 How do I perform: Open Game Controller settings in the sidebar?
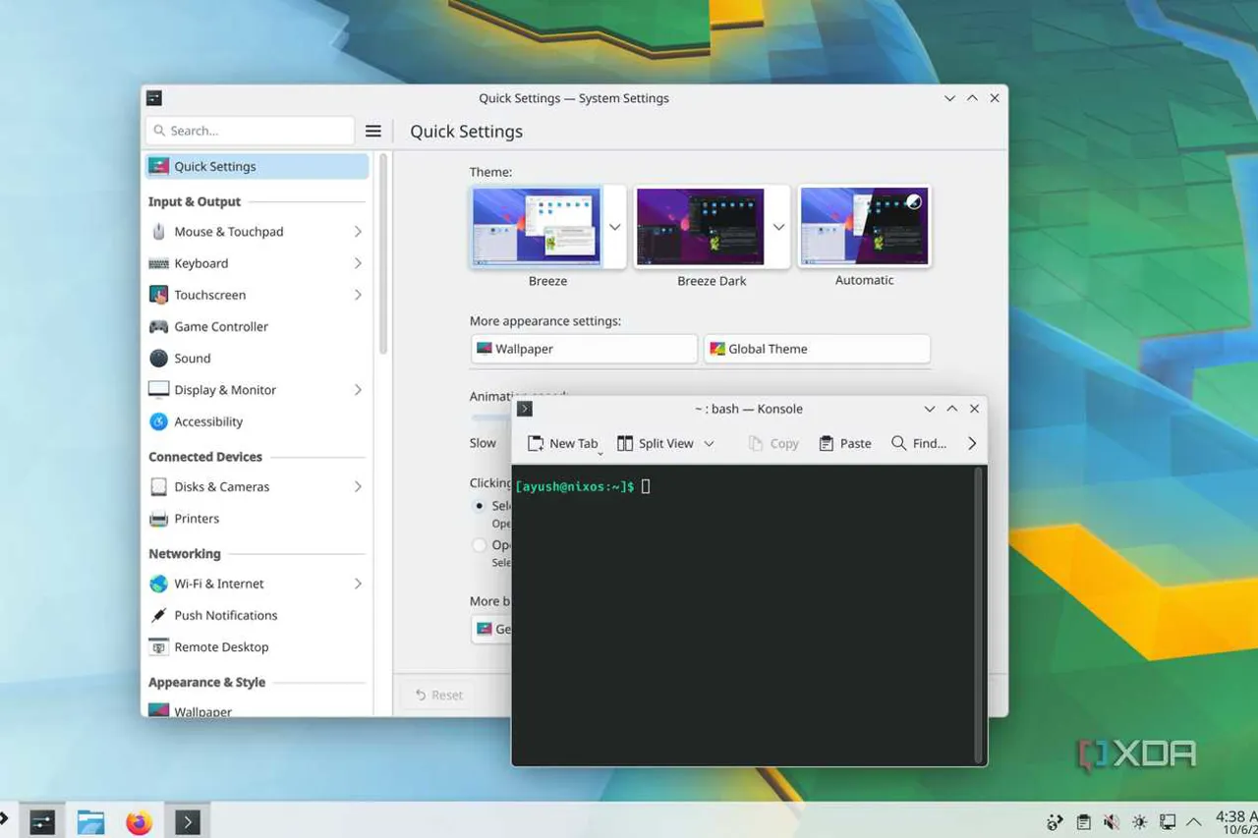pos(257,326)
